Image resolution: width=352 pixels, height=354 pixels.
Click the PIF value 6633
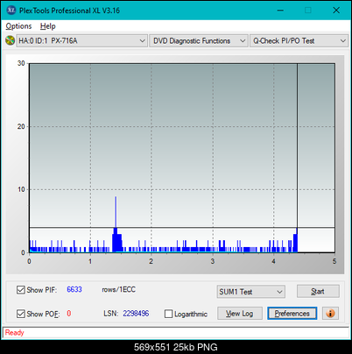tap(74, 289)
